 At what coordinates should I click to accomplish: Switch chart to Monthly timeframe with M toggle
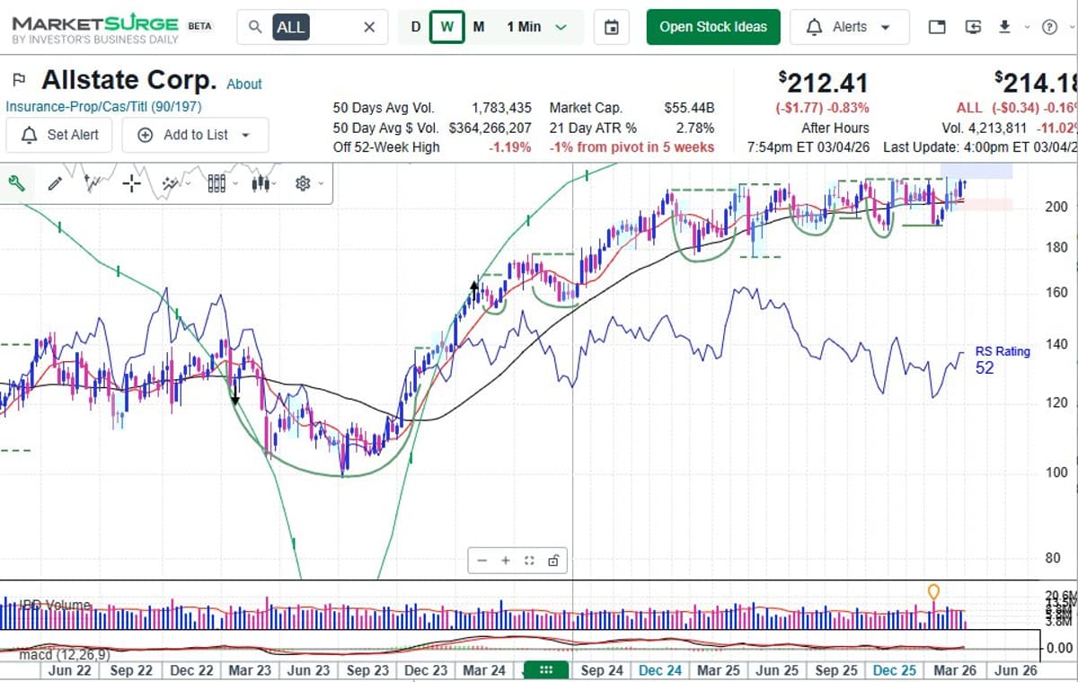pos(477,28)
